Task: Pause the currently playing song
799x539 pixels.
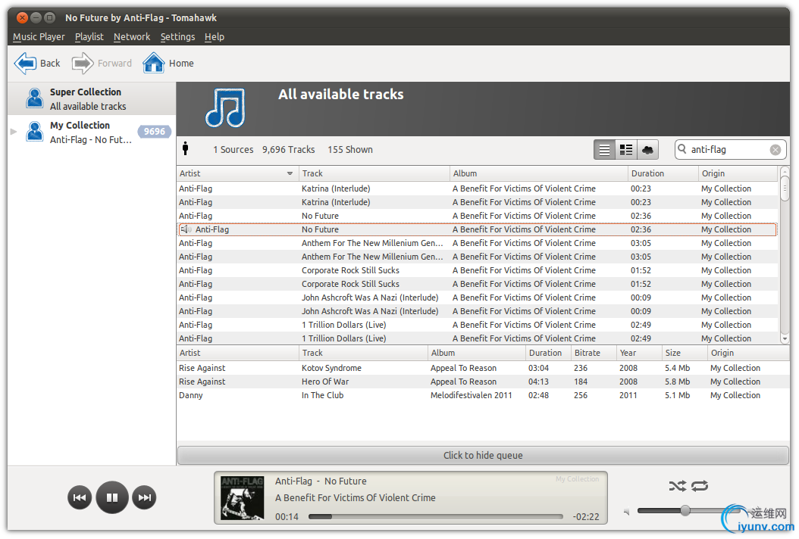Action: pos(112,497)
